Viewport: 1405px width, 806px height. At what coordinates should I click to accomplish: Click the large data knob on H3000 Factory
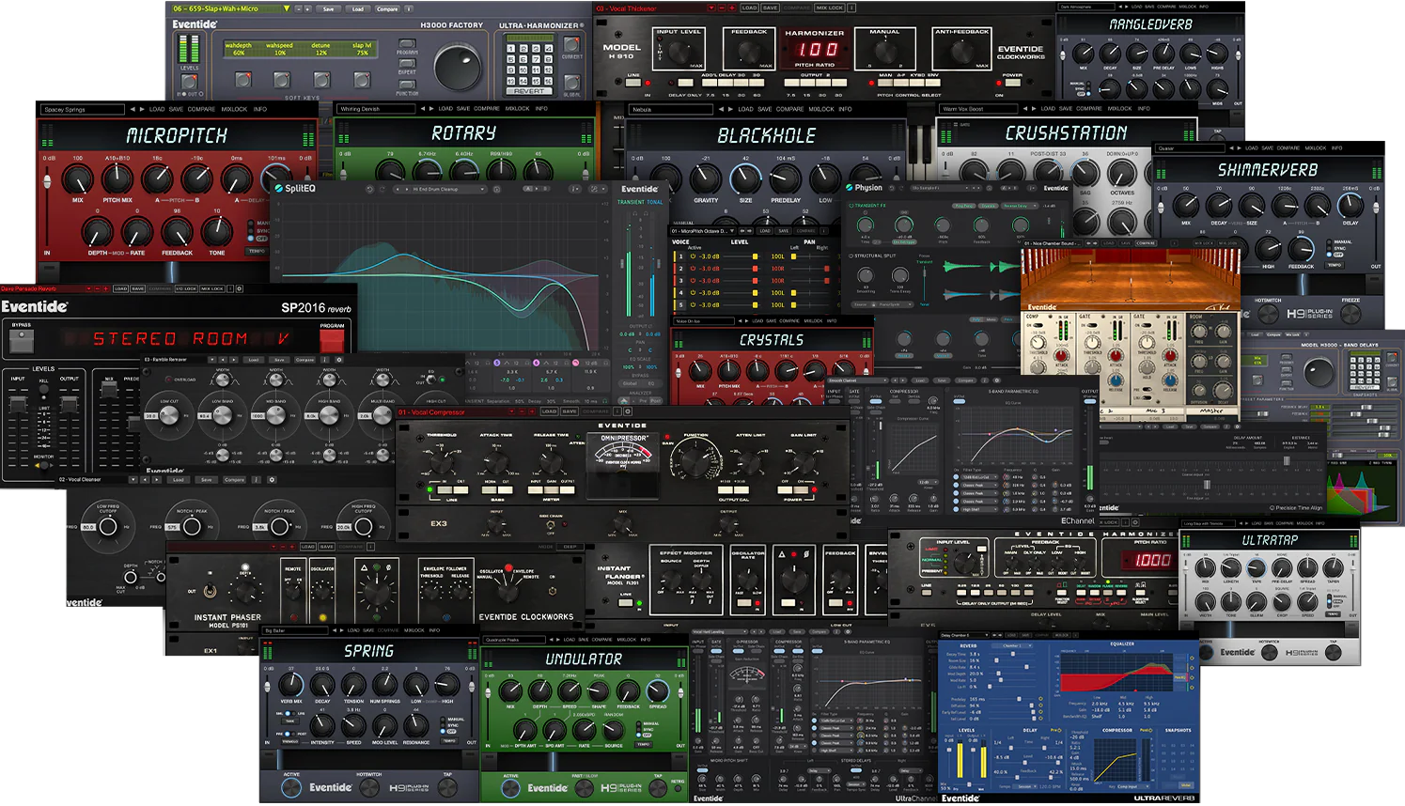(x=459, y=66)
